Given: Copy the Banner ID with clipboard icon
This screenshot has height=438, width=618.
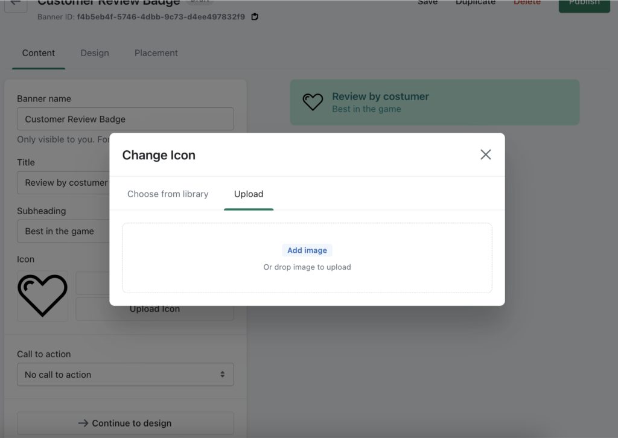Looking at the screenshot, I should [255, 17].
